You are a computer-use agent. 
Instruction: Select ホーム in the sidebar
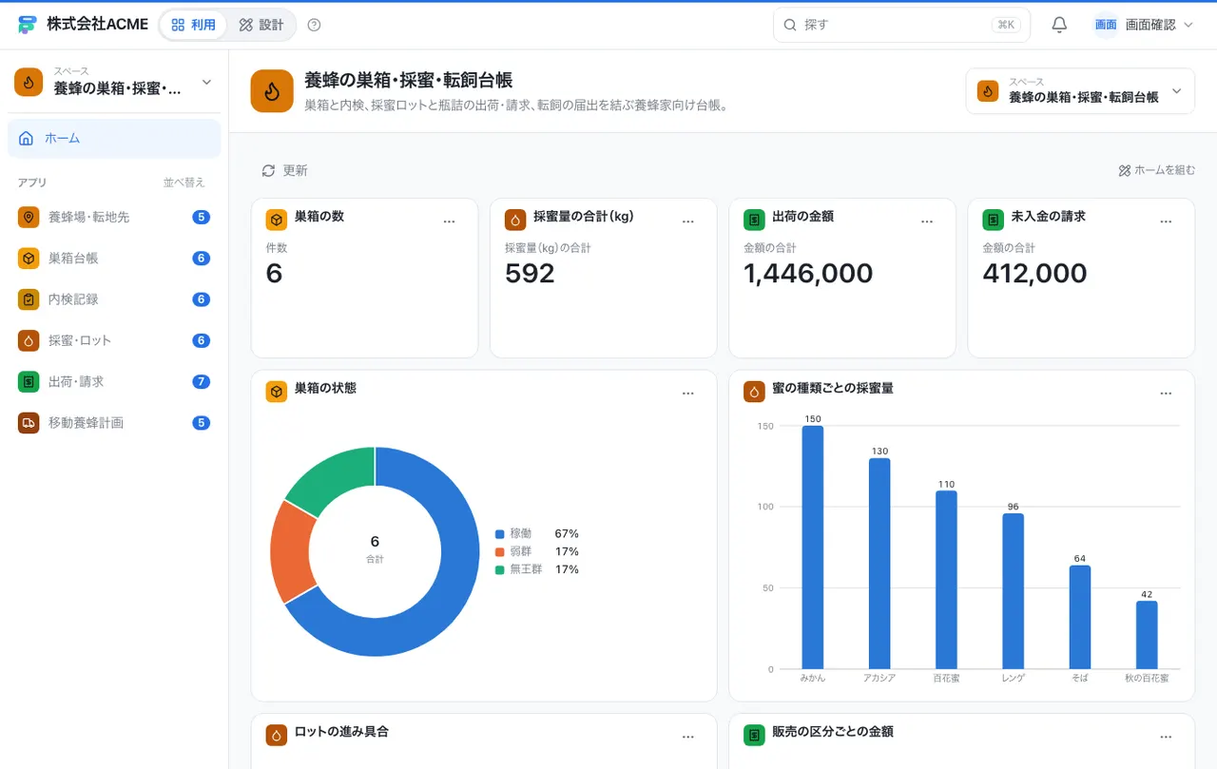(x=114, y=138)
